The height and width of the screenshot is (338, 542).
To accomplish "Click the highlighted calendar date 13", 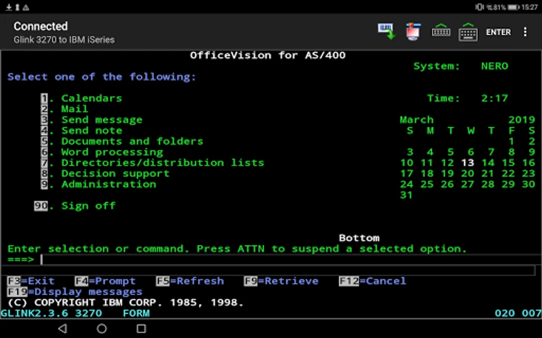I will (467, 163).
